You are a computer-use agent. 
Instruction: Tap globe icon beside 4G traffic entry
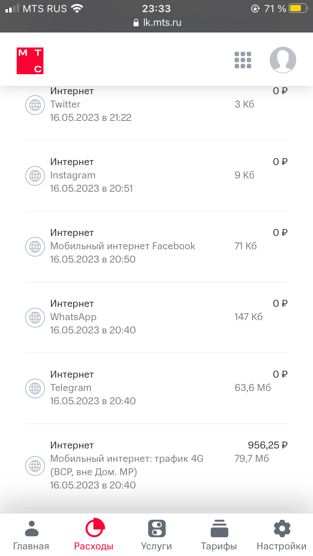pyautogui.click(x=35, y=465)
